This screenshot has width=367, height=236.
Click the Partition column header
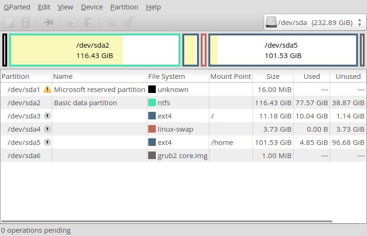pyautogui.click(x=26, y=76)
